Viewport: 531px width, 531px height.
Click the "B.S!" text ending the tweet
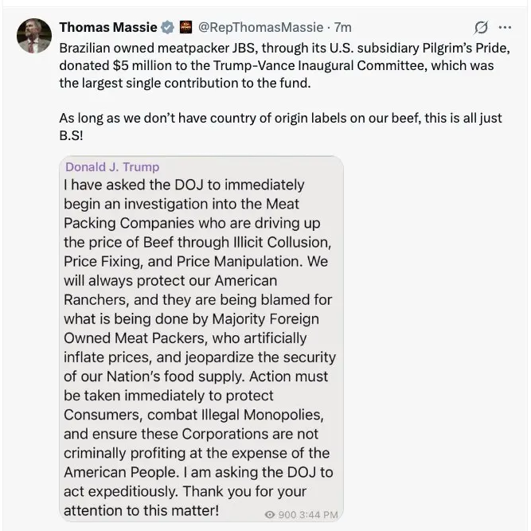pos(76,135)
